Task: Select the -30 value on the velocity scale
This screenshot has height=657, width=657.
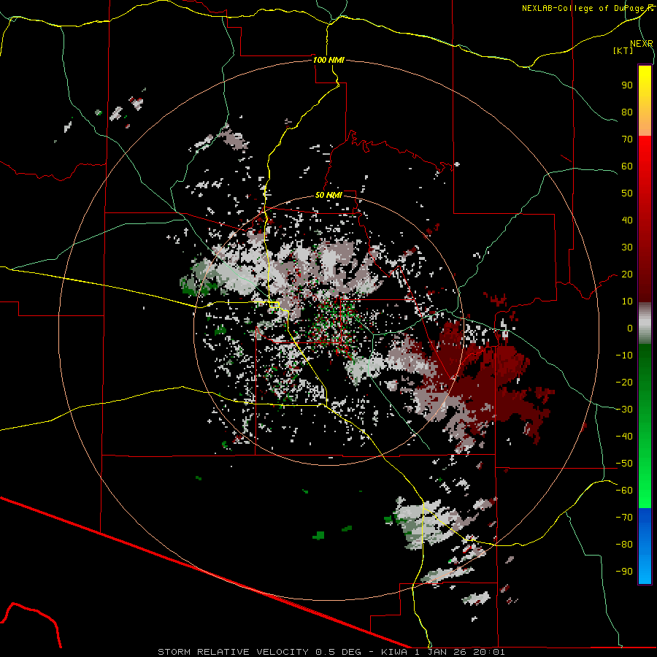Action: click(x=624, y=410)
